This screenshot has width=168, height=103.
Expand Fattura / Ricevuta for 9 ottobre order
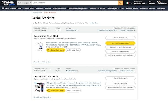(x=128, y=71)
